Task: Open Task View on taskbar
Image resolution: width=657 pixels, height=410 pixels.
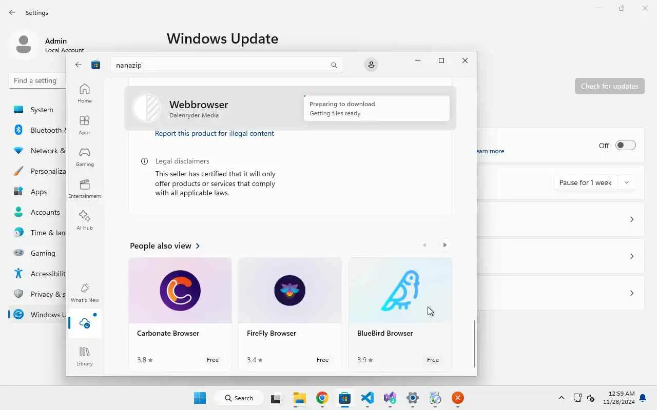Action: point(276,398)
